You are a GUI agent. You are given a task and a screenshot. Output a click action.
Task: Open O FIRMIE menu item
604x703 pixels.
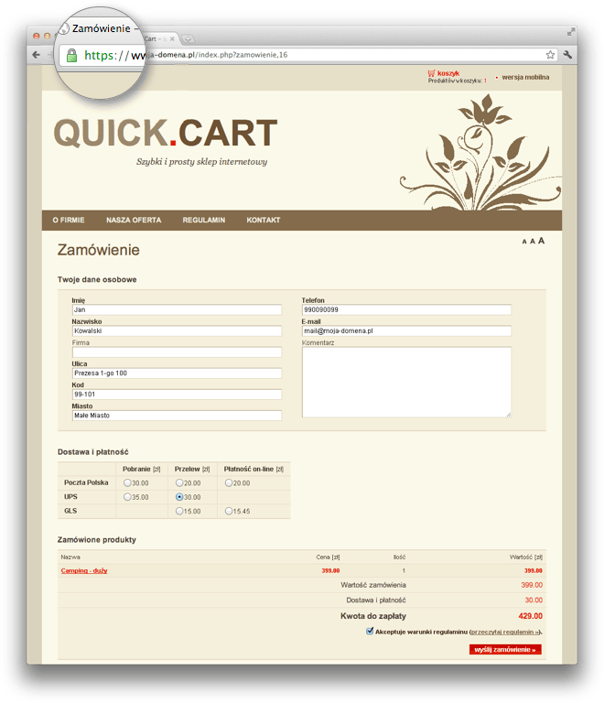(69, 220)
